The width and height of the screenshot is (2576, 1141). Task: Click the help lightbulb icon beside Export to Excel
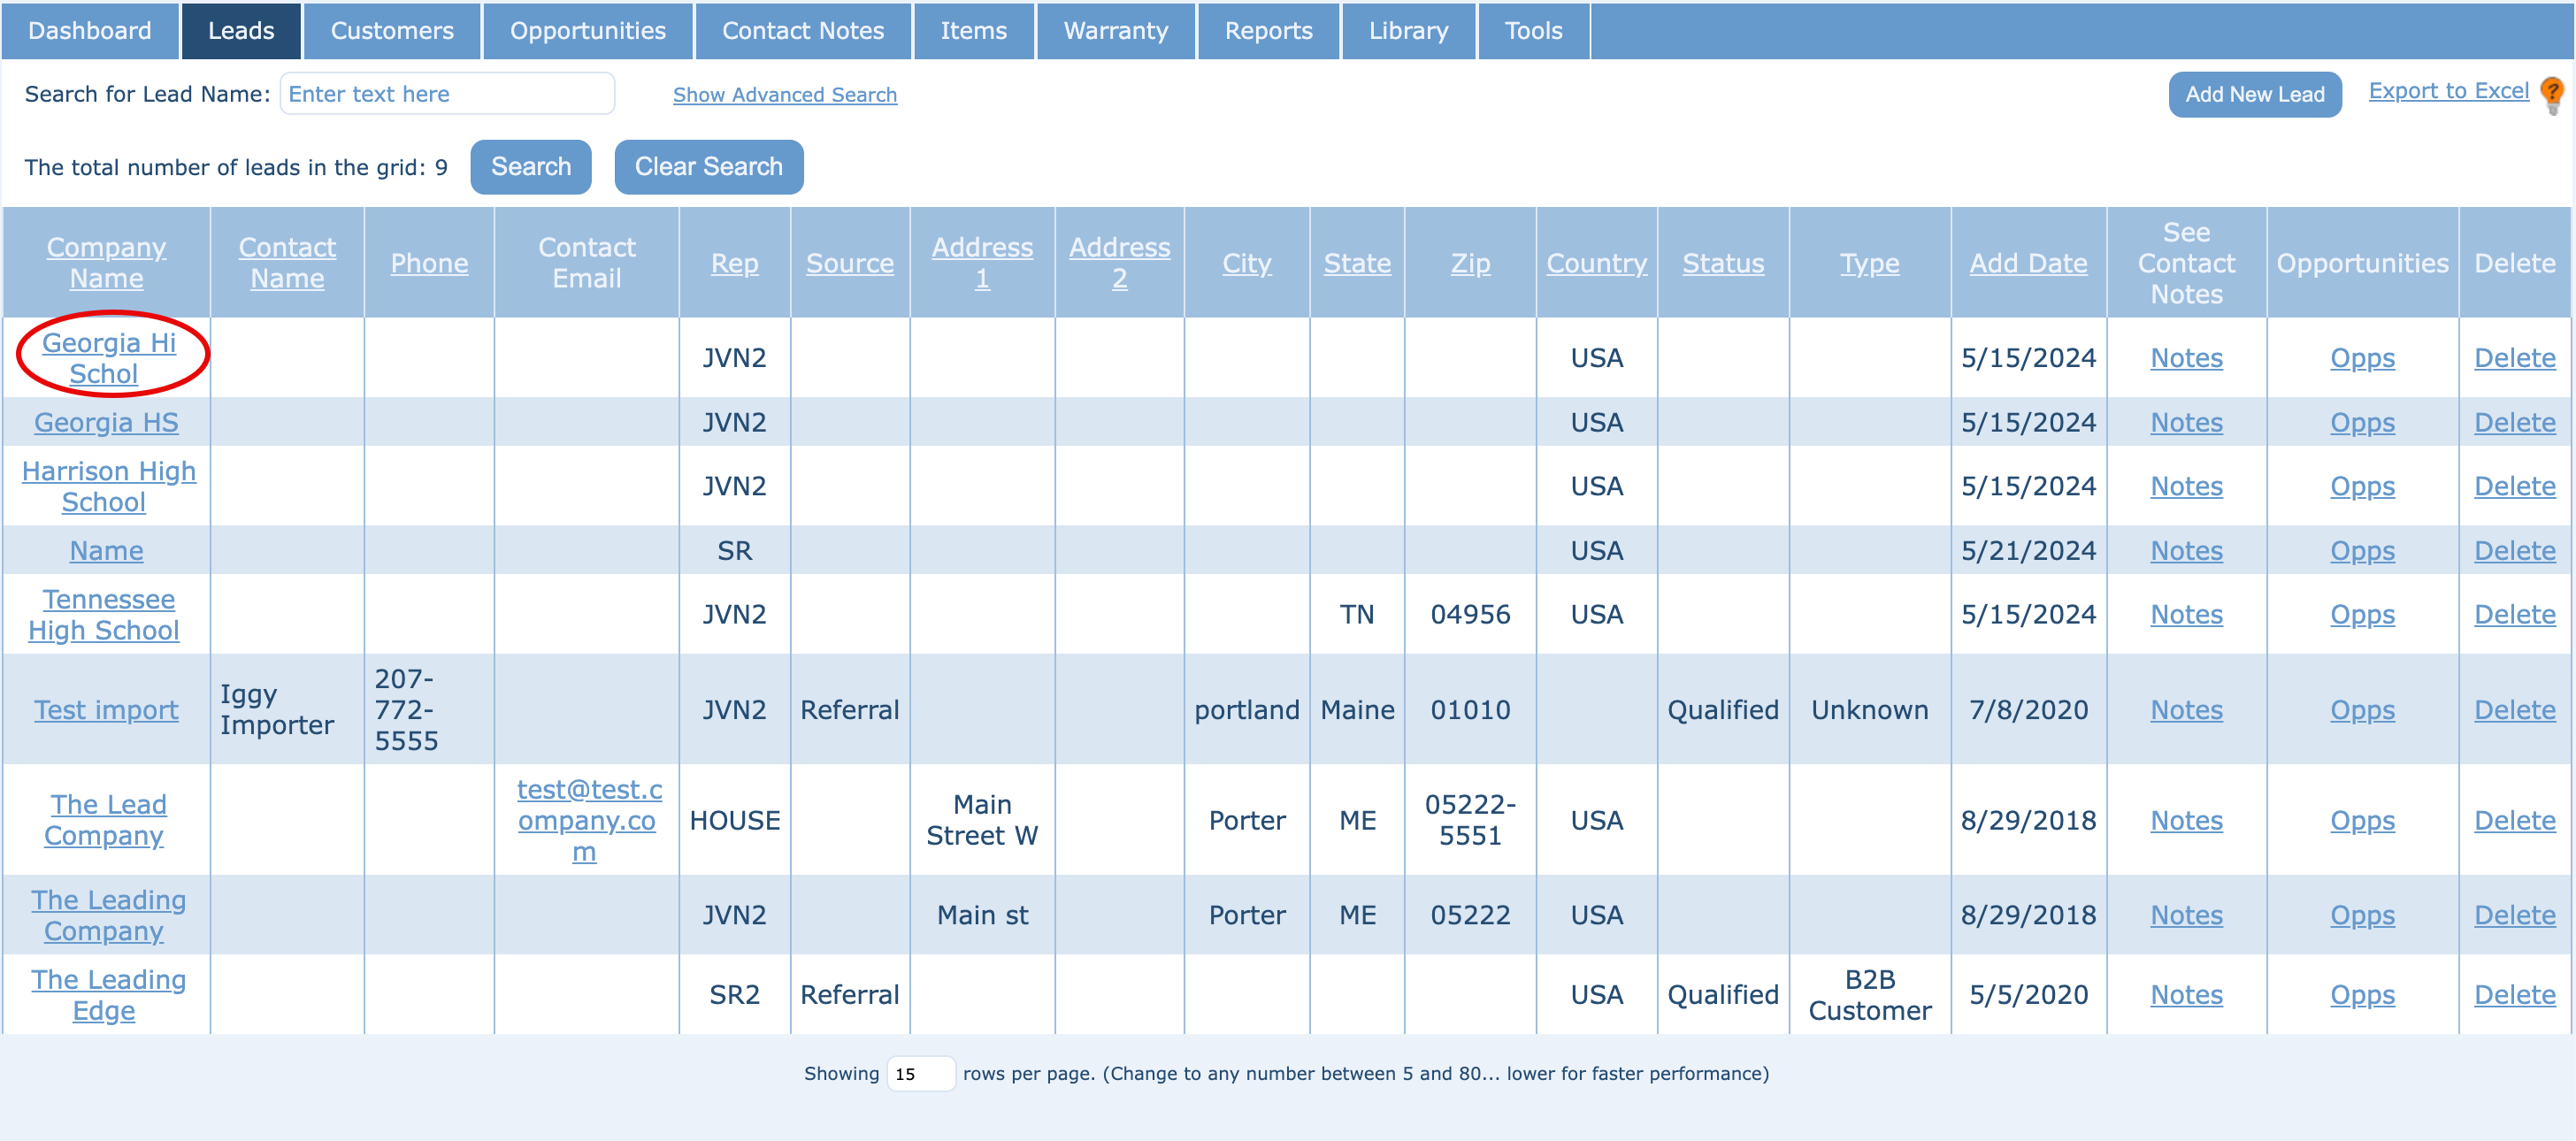2552,95
